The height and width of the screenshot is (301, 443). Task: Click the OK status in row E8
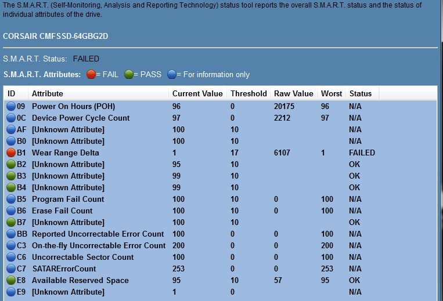(354, 280)
